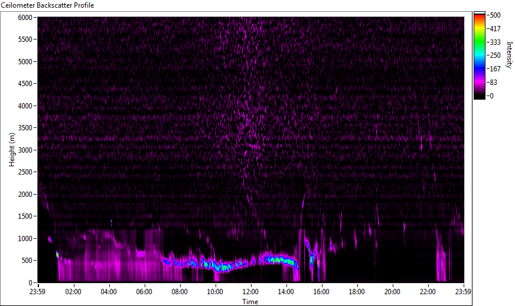Select the 500 intensity scale label
The height and width of the screenshot is (306, 515).
click(496, 15)
